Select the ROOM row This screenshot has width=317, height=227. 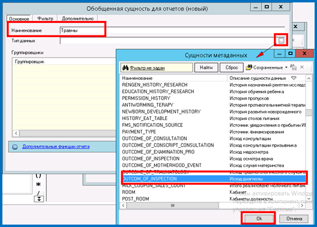(x=213, y=192)
